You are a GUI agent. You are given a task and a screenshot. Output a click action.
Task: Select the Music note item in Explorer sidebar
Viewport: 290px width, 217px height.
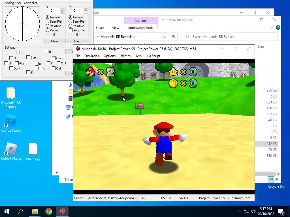(71, 85)
